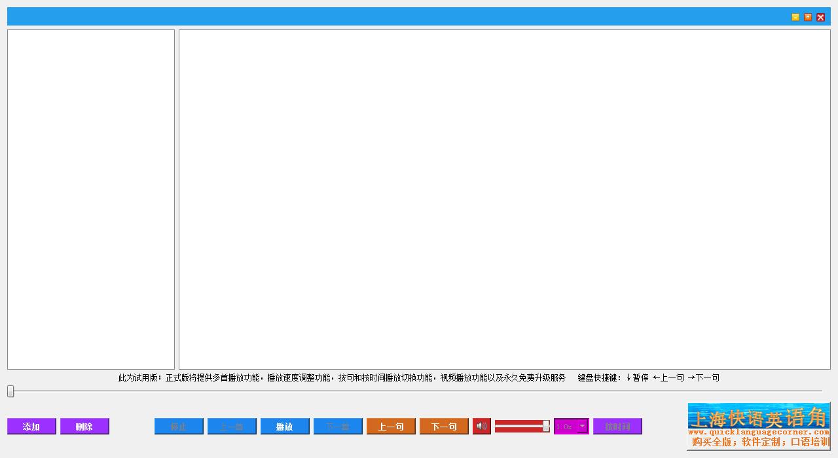
Task: Click the red volume slider
Action: (522, 427)
